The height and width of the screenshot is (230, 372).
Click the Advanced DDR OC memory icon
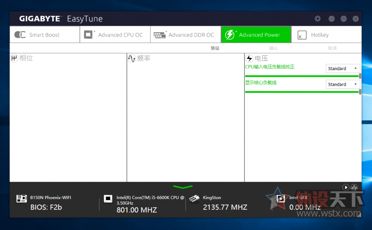click(160, 35)
